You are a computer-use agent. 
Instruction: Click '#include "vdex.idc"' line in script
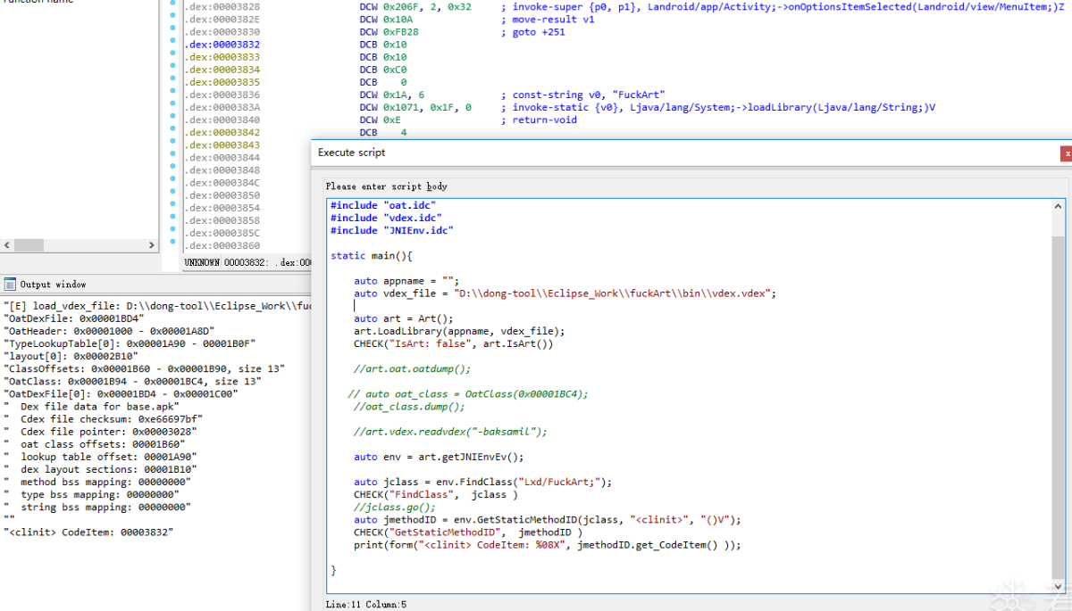[x=386, y=218]
